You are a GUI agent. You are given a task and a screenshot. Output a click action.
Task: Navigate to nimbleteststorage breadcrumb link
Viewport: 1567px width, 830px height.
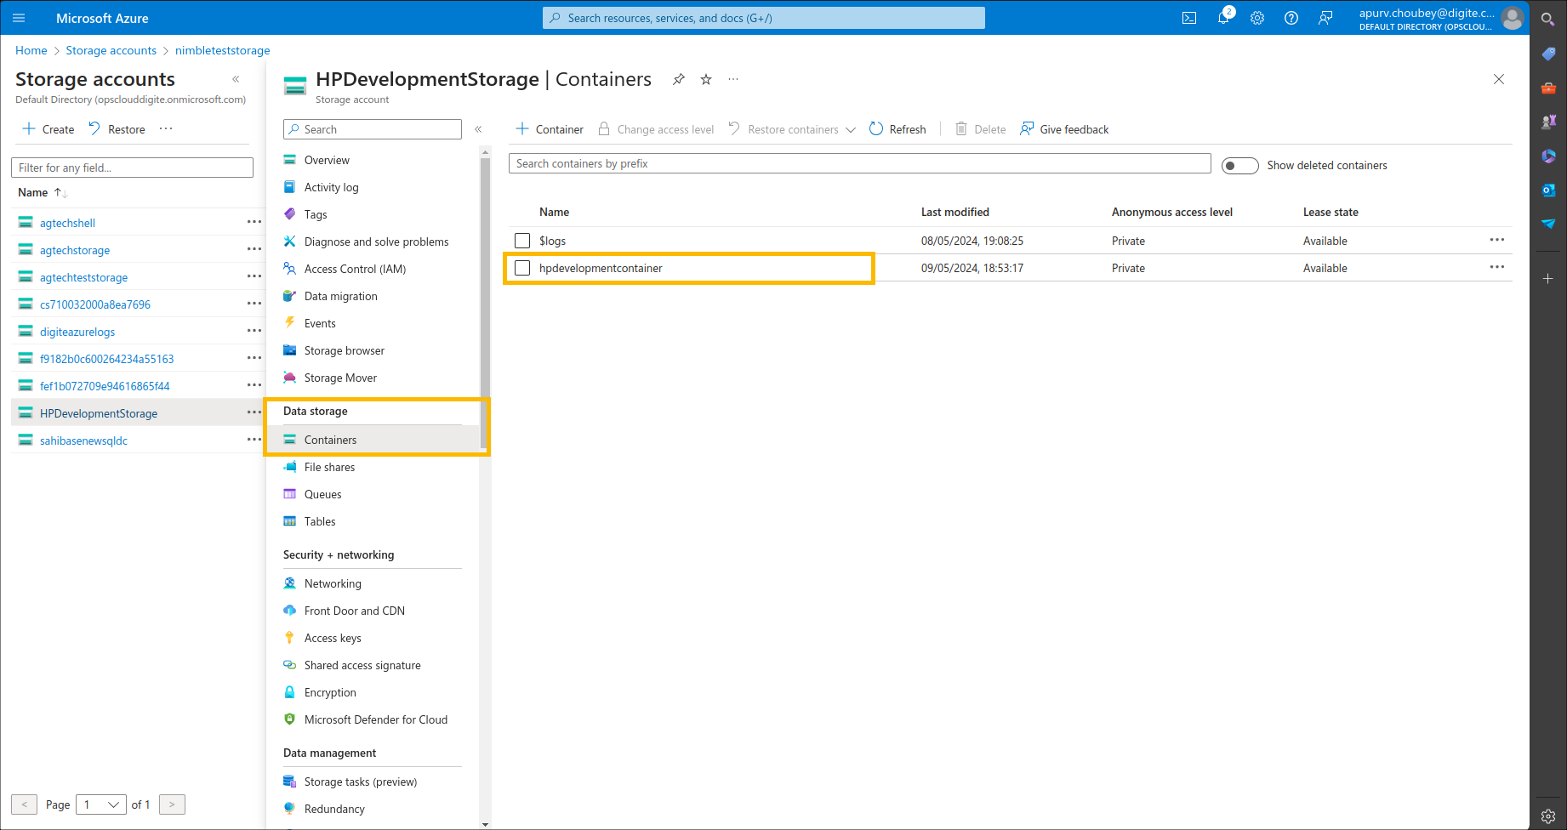click(x=222, y=50)
